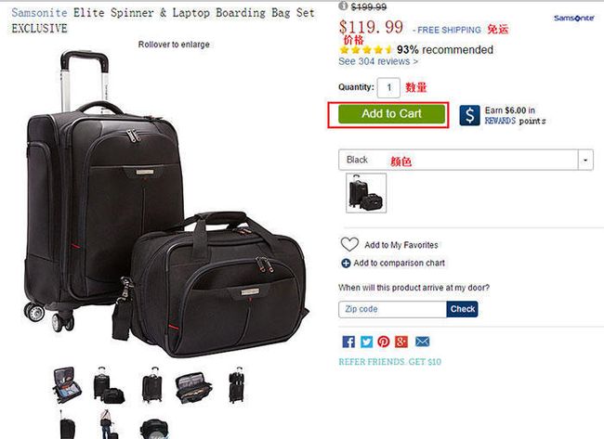Select the Black color swatch thumbnail
The width and height of the screenshot is (604, 439).
coord(366,193)
